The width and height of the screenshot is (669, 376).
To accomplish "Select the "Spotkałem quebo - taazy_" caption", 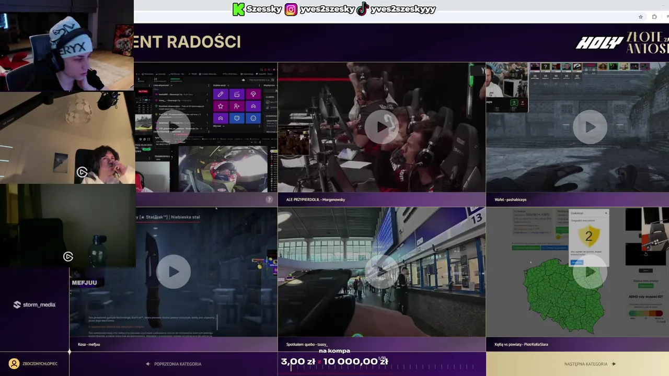I will click(x=307, y=344).
